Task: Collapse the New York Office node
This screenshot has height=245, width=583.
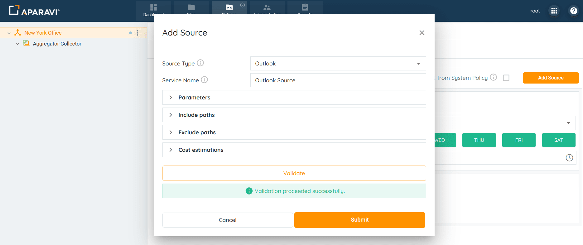Action: [9, 33]
